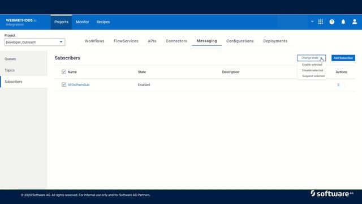362x204 pixels.
Task: Choose Enable selected from menu
Action: point(312,65)
